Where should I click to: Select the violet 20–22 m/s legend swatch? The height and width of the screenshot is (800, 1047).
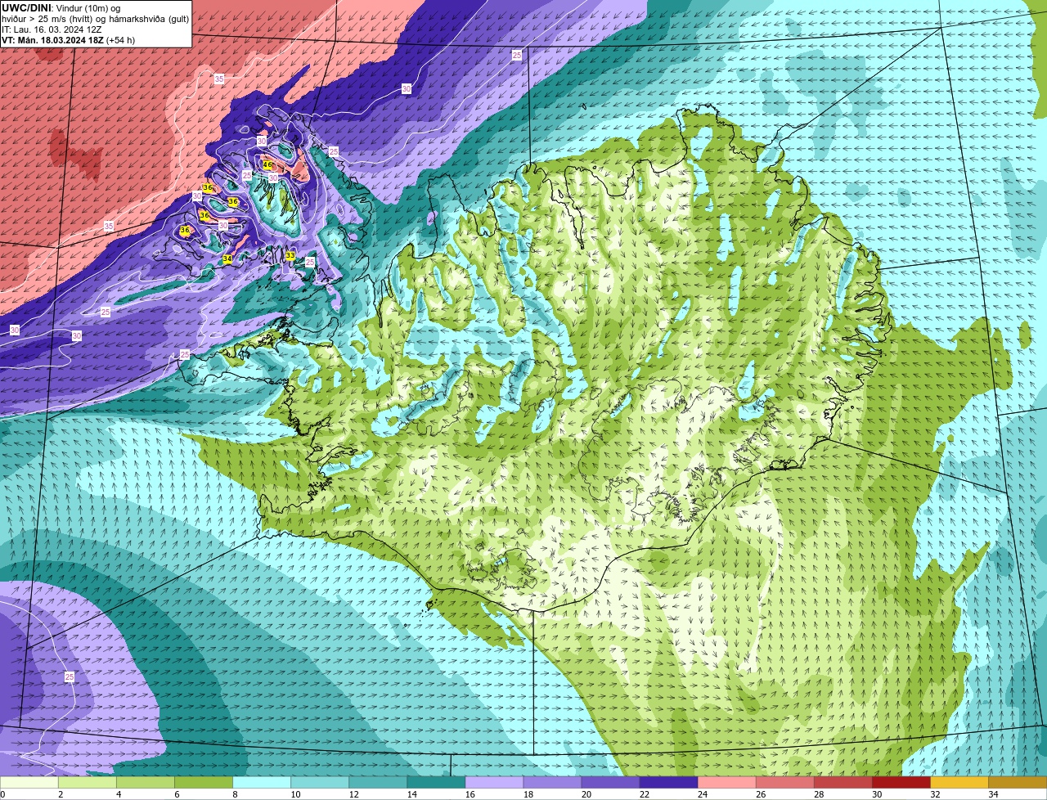[610, 783]
